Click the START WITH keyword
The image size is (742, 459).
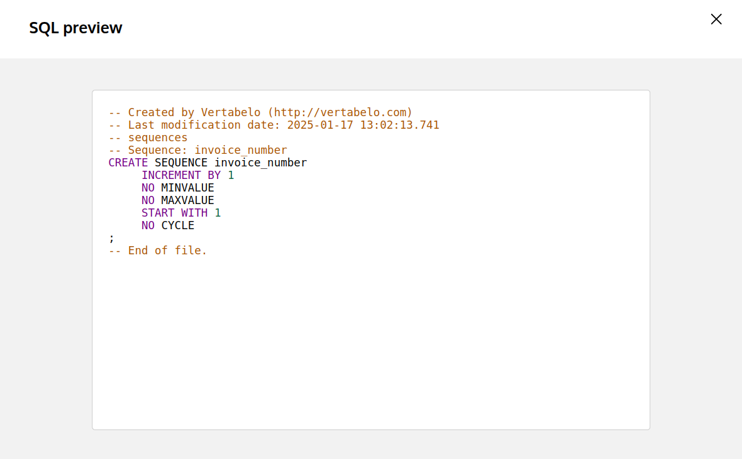tap(174, 213)
